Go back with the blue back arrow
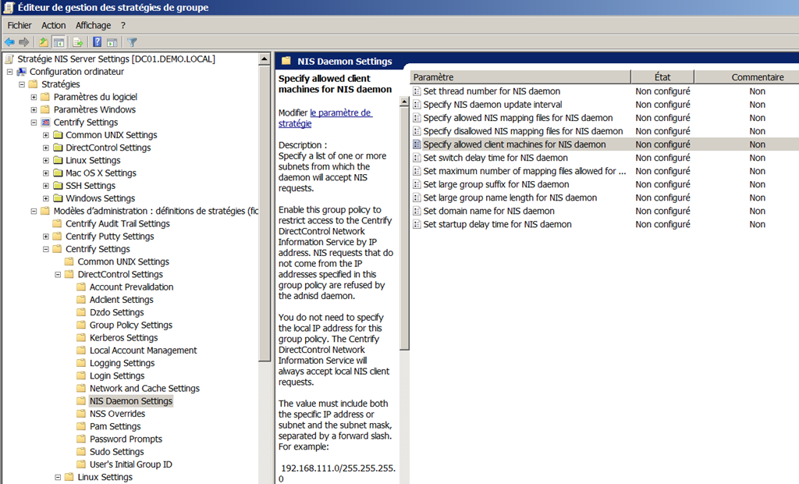Screen dimensions: 799x484 [x=9, y=42]
